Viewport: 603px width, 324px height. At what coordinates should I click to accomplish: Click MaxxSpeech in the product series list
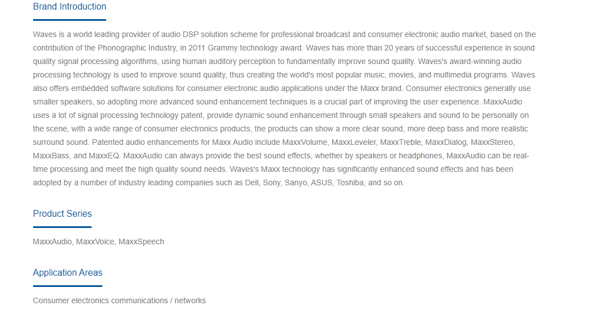141,242
